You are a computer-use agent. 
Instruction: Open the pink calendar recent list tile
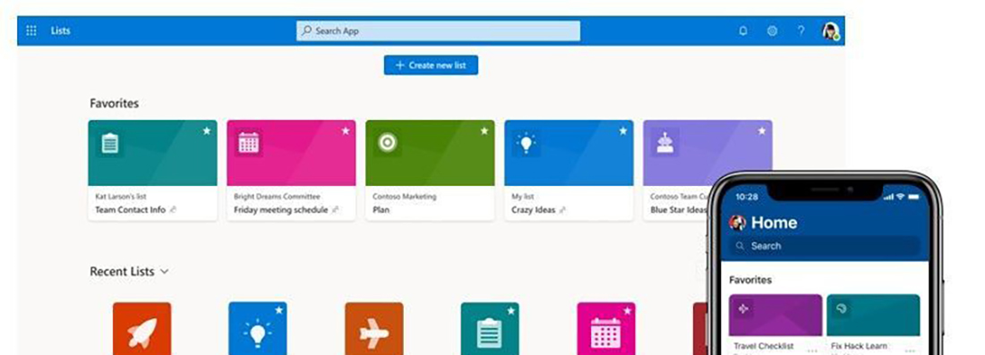pos(606,329)
